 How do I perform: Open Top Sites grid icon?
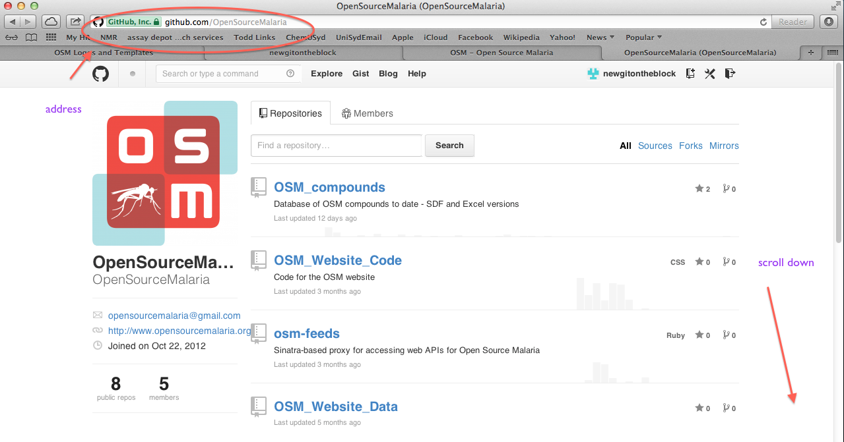click(x=51, y=38)
